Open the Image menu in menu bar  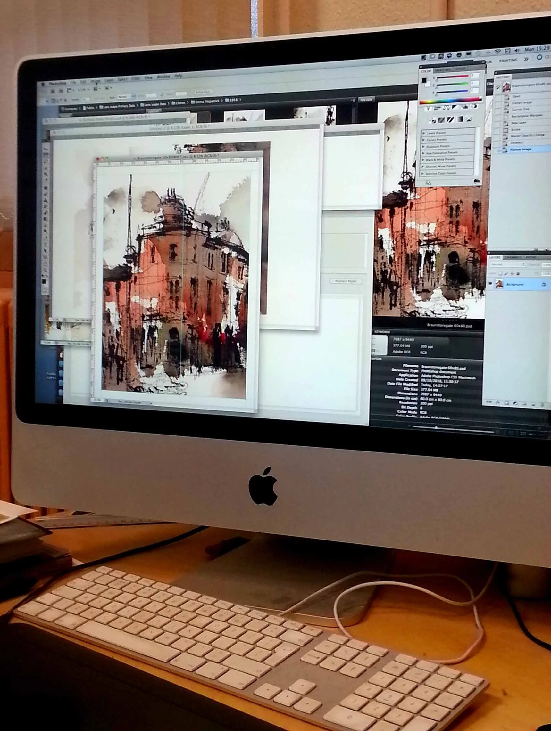96,81
